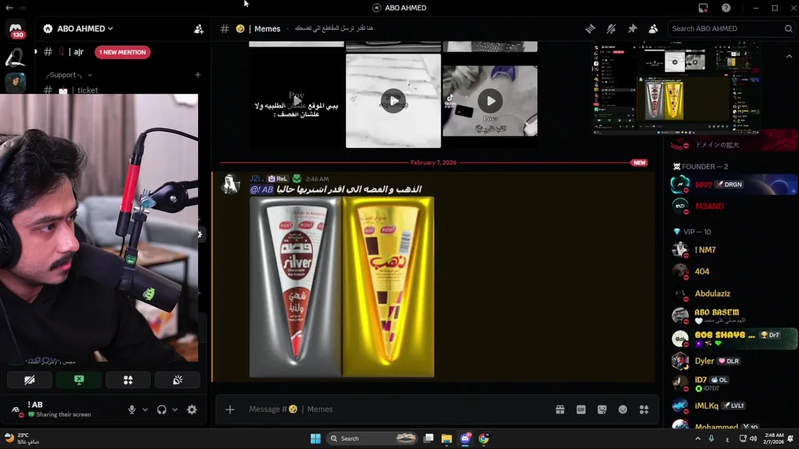Play the TikTok Pov video on right
799x449 pixels.
click(490, 101)
